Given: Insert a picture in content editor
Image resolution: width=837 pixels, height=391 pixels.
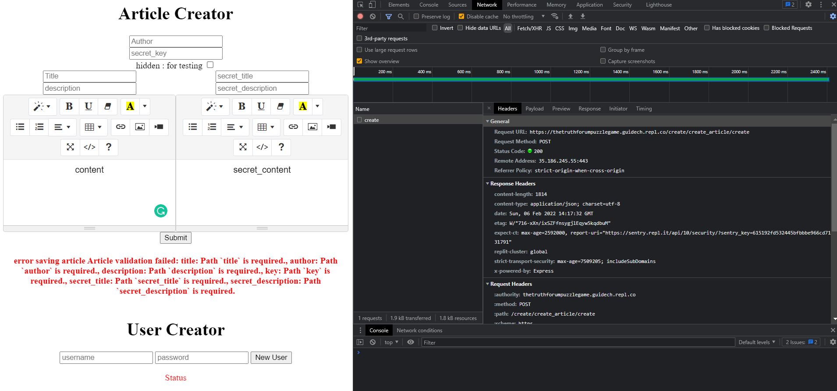Looking at the screenshot, I should tap(140, 127).
